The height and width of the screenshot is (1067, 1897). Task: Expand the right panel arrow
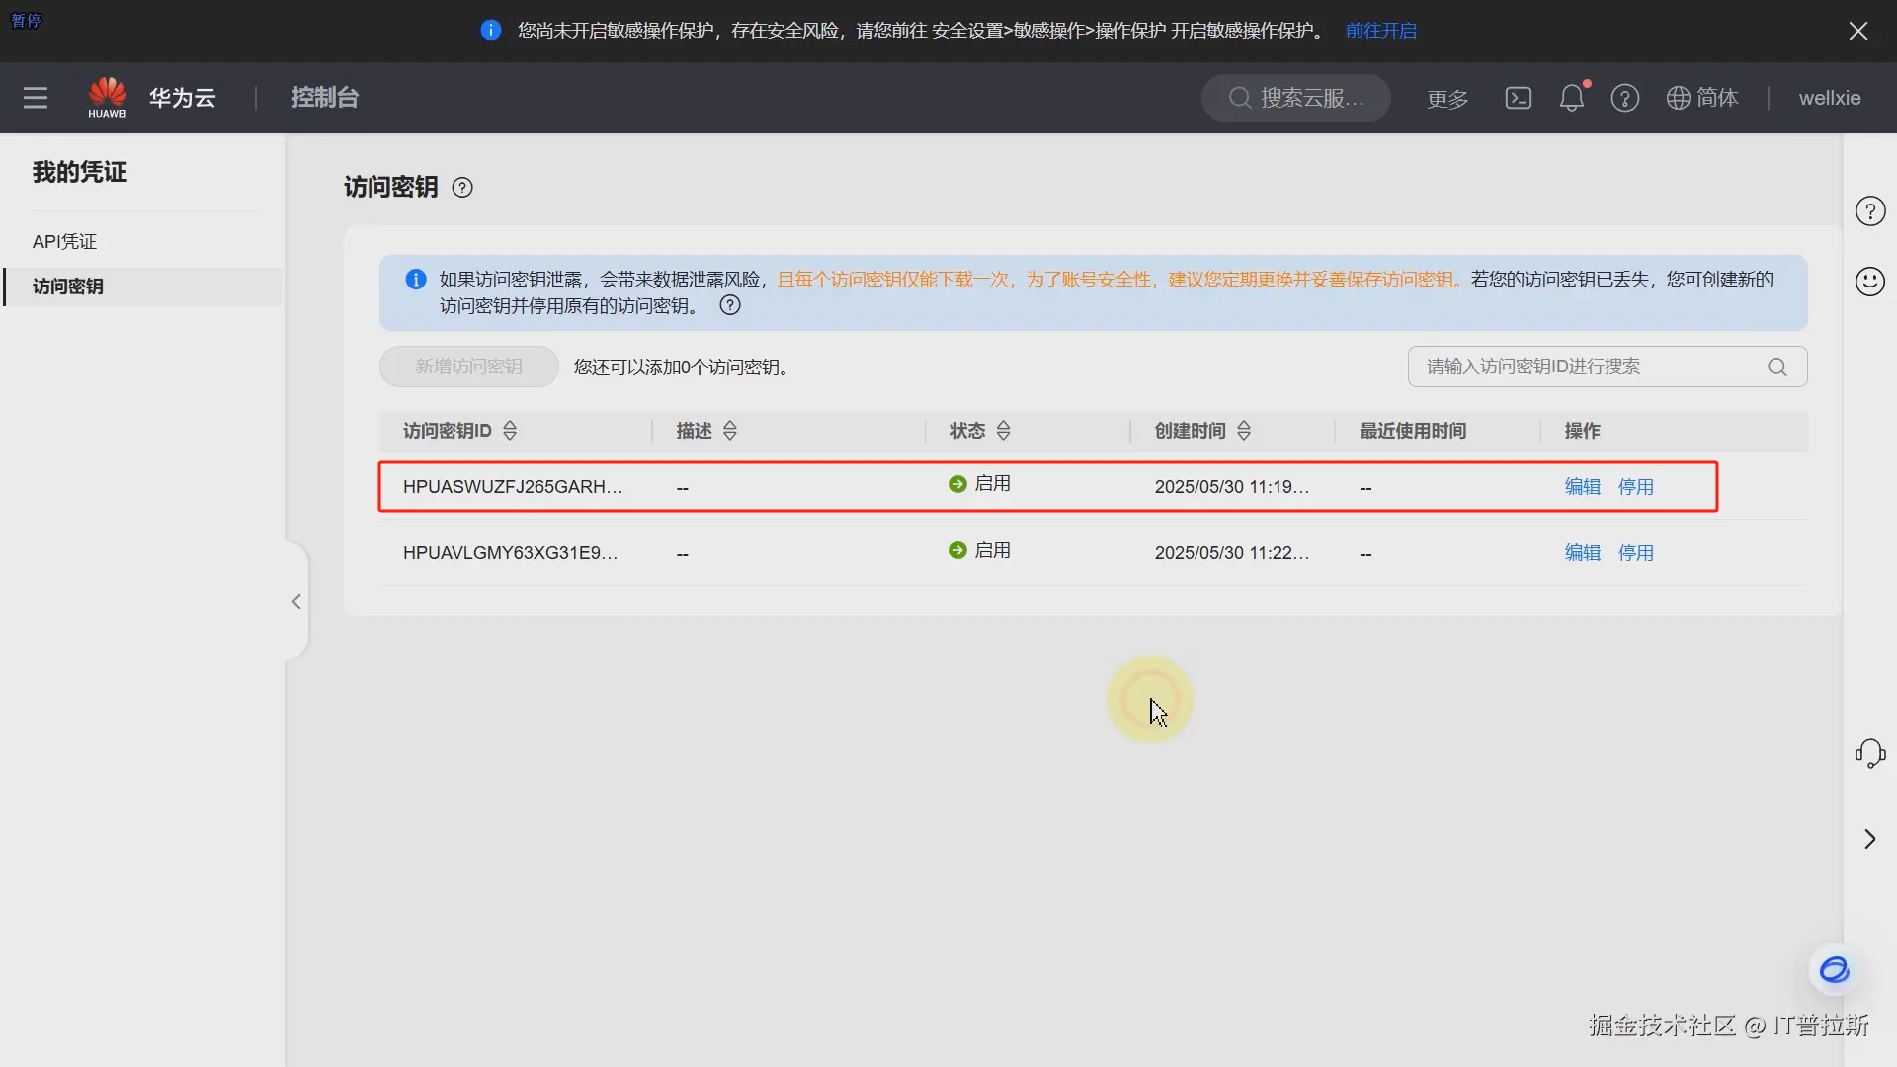coord(1869,839)
